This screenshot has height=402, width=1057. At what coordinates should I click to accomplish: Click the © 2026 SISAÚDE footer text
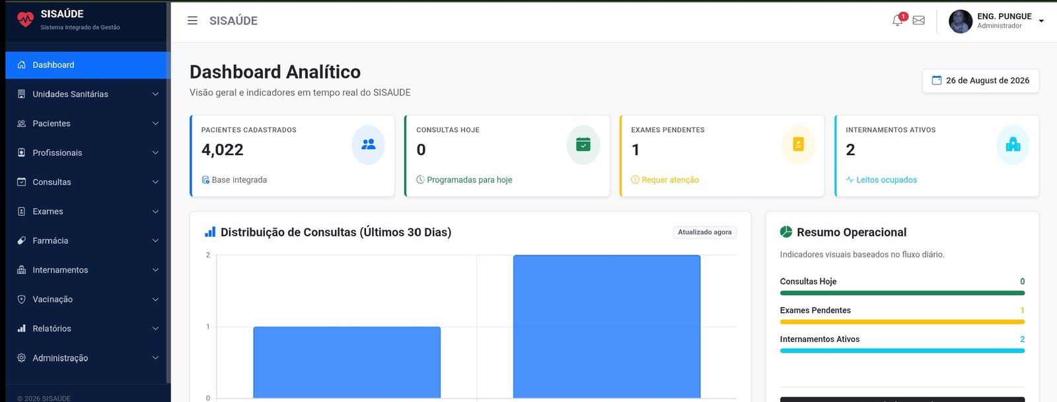point(44,398)
